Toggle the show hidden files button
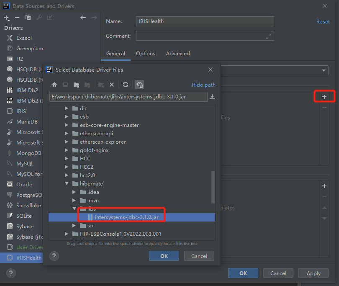The image size is (339, 286). [x=139, y=85]
